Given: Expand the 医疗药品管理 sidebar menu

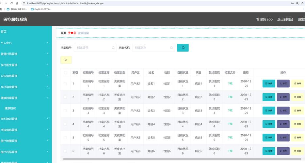Looking at the screenshot, I should (26, 152).
